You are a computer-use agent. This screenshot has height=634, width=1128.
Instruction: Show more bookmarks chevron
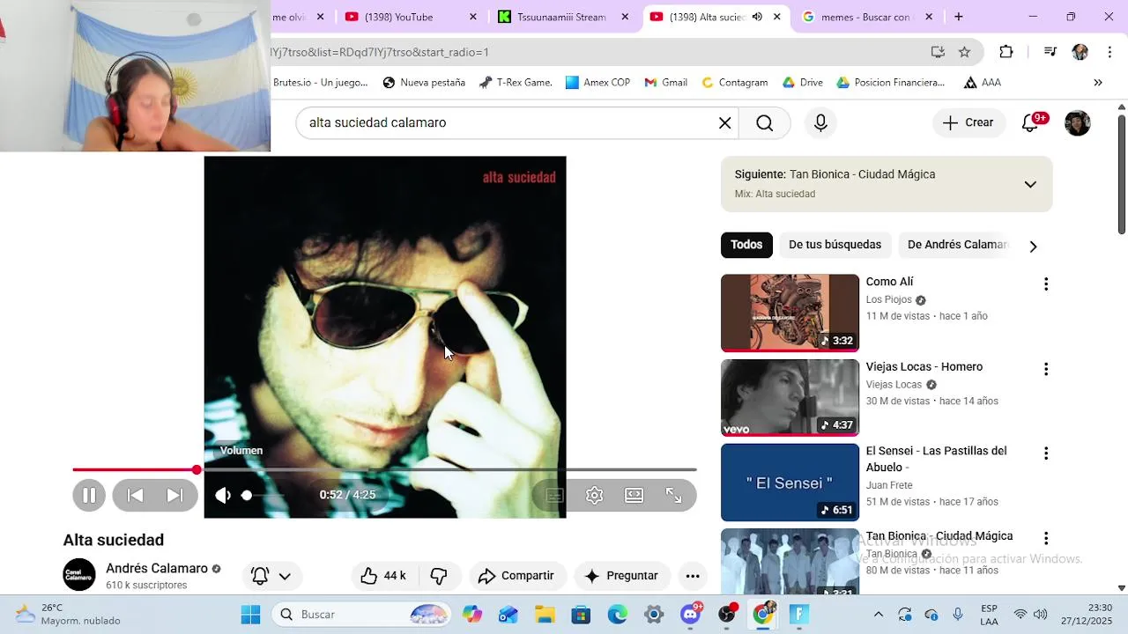click(1098, 83)
